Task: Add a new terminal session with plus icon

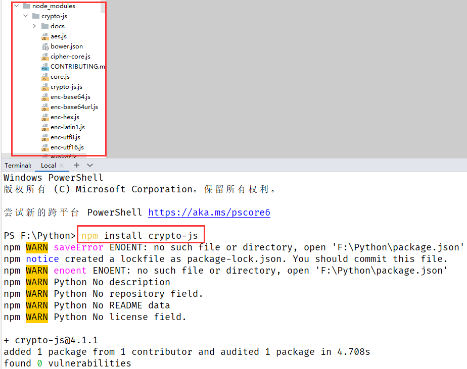Action: coord(77,165)
